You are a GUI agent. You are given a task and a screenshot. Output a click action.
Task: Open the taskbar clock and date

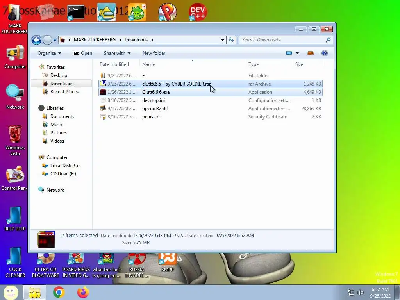[380, 293]
